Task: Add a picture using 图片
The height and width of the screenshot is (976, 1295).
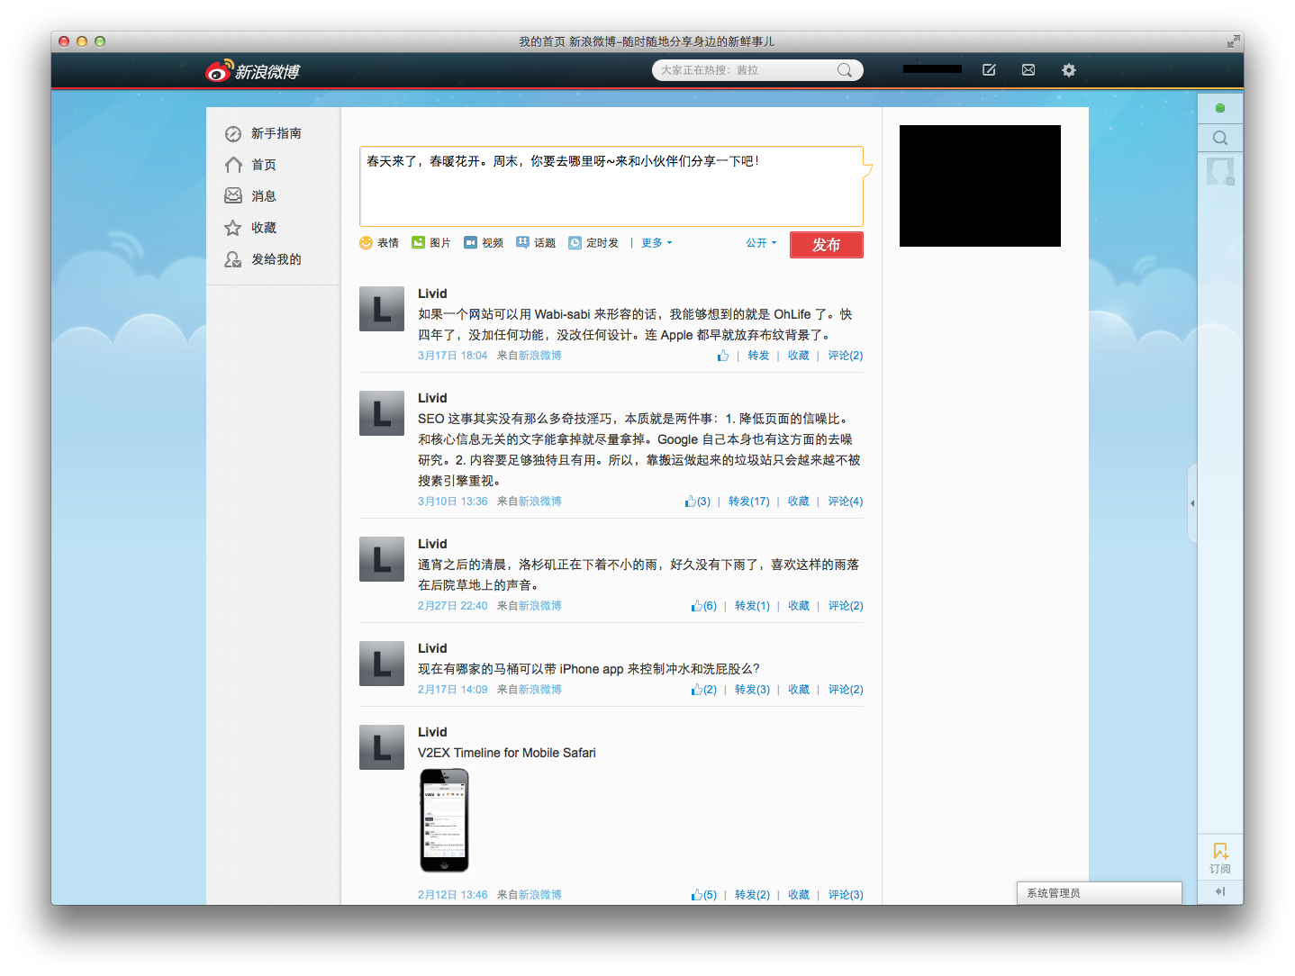Action: (431, 243)
